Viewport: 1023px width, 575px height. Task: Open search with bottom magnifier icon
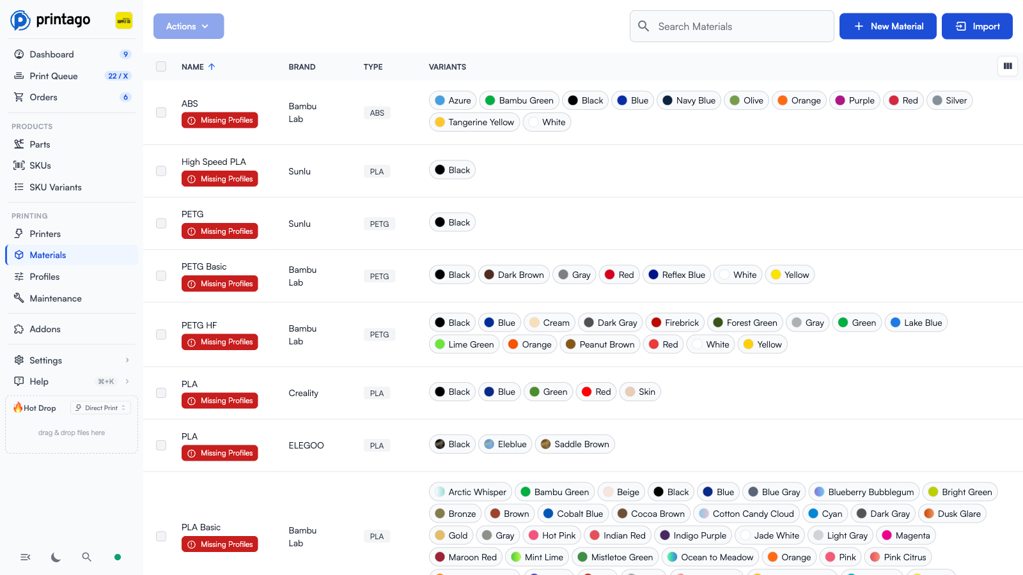[x=87, y=557]
